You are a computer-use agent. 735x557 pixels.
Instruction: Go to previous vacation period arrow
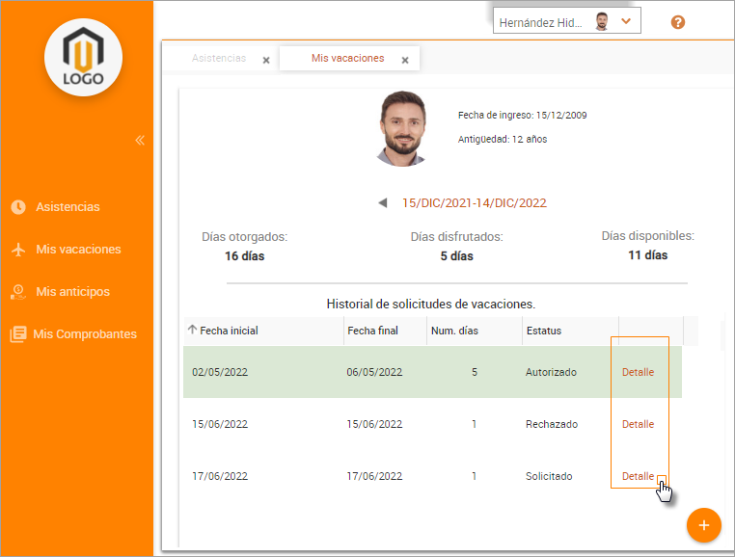(383, 203)
